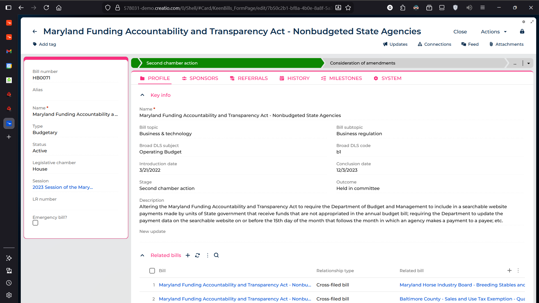The height and width of the screenshot is (303, 539).
Task: Add a new related bill with plus icon
Action: (188, 255)
